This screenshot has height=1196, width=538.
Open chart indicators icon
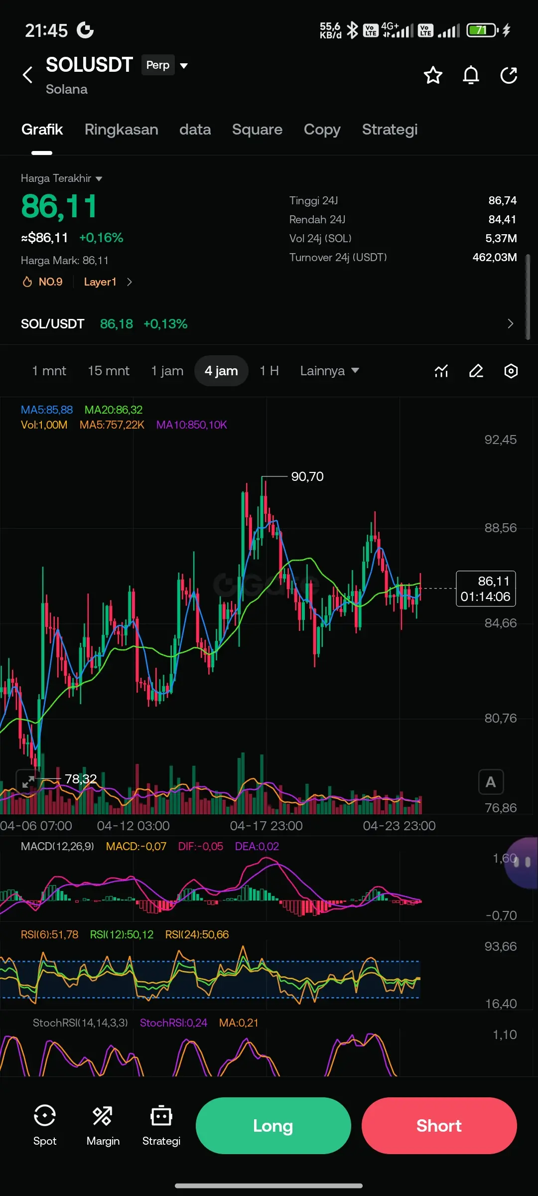(x=441, y=371)
